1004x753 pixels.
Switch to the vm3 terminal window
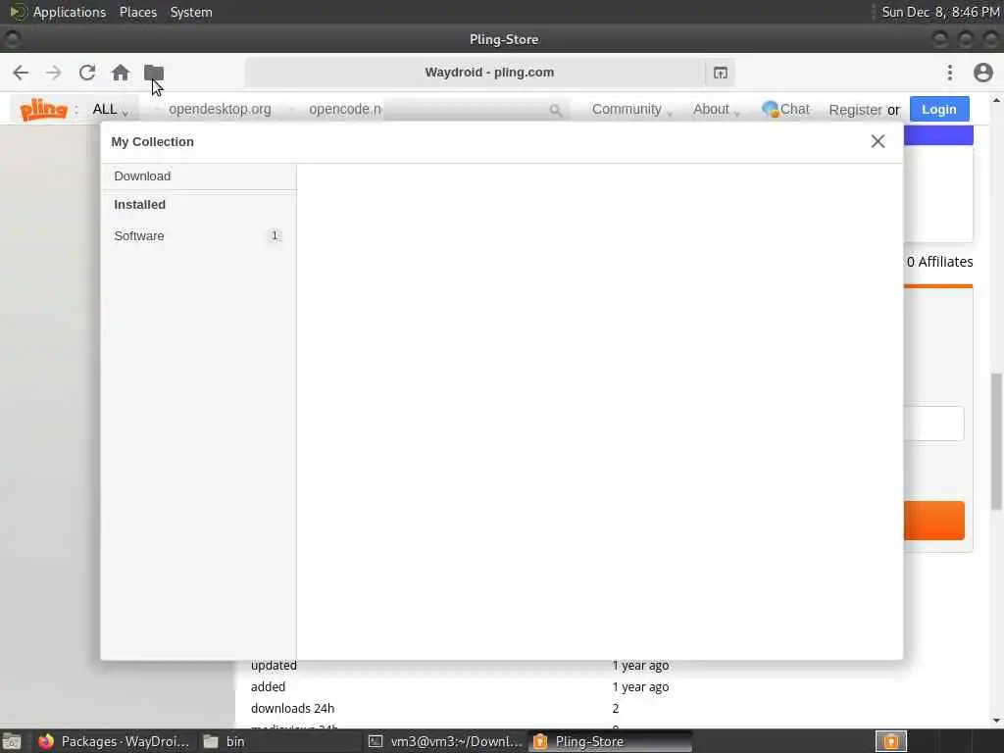click(x=446, y=741)
